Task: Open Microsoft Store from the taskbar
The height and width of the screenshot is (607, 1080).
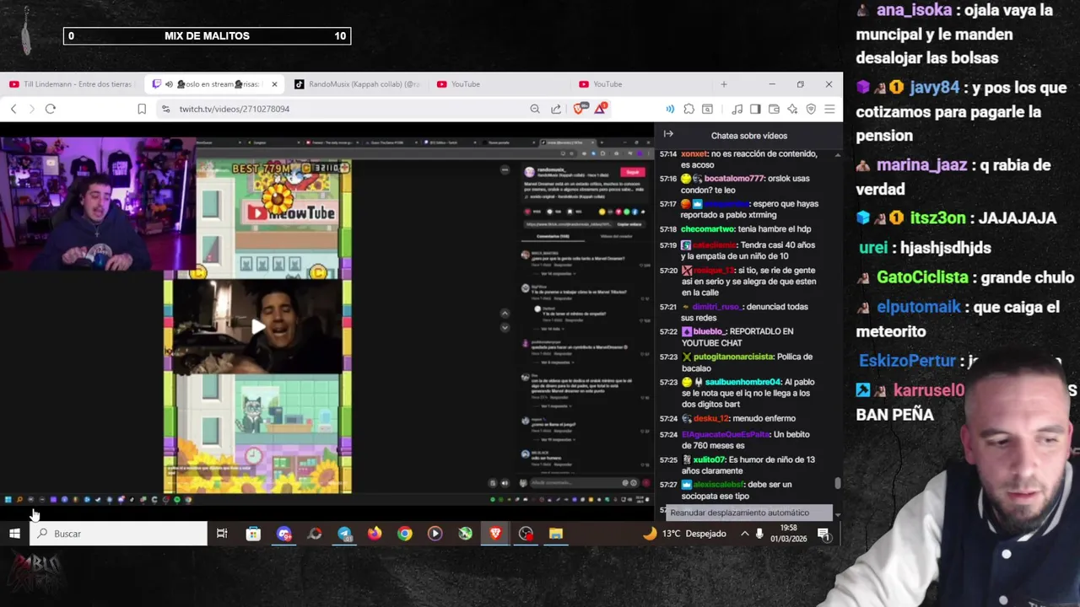Action: [253, 533]
